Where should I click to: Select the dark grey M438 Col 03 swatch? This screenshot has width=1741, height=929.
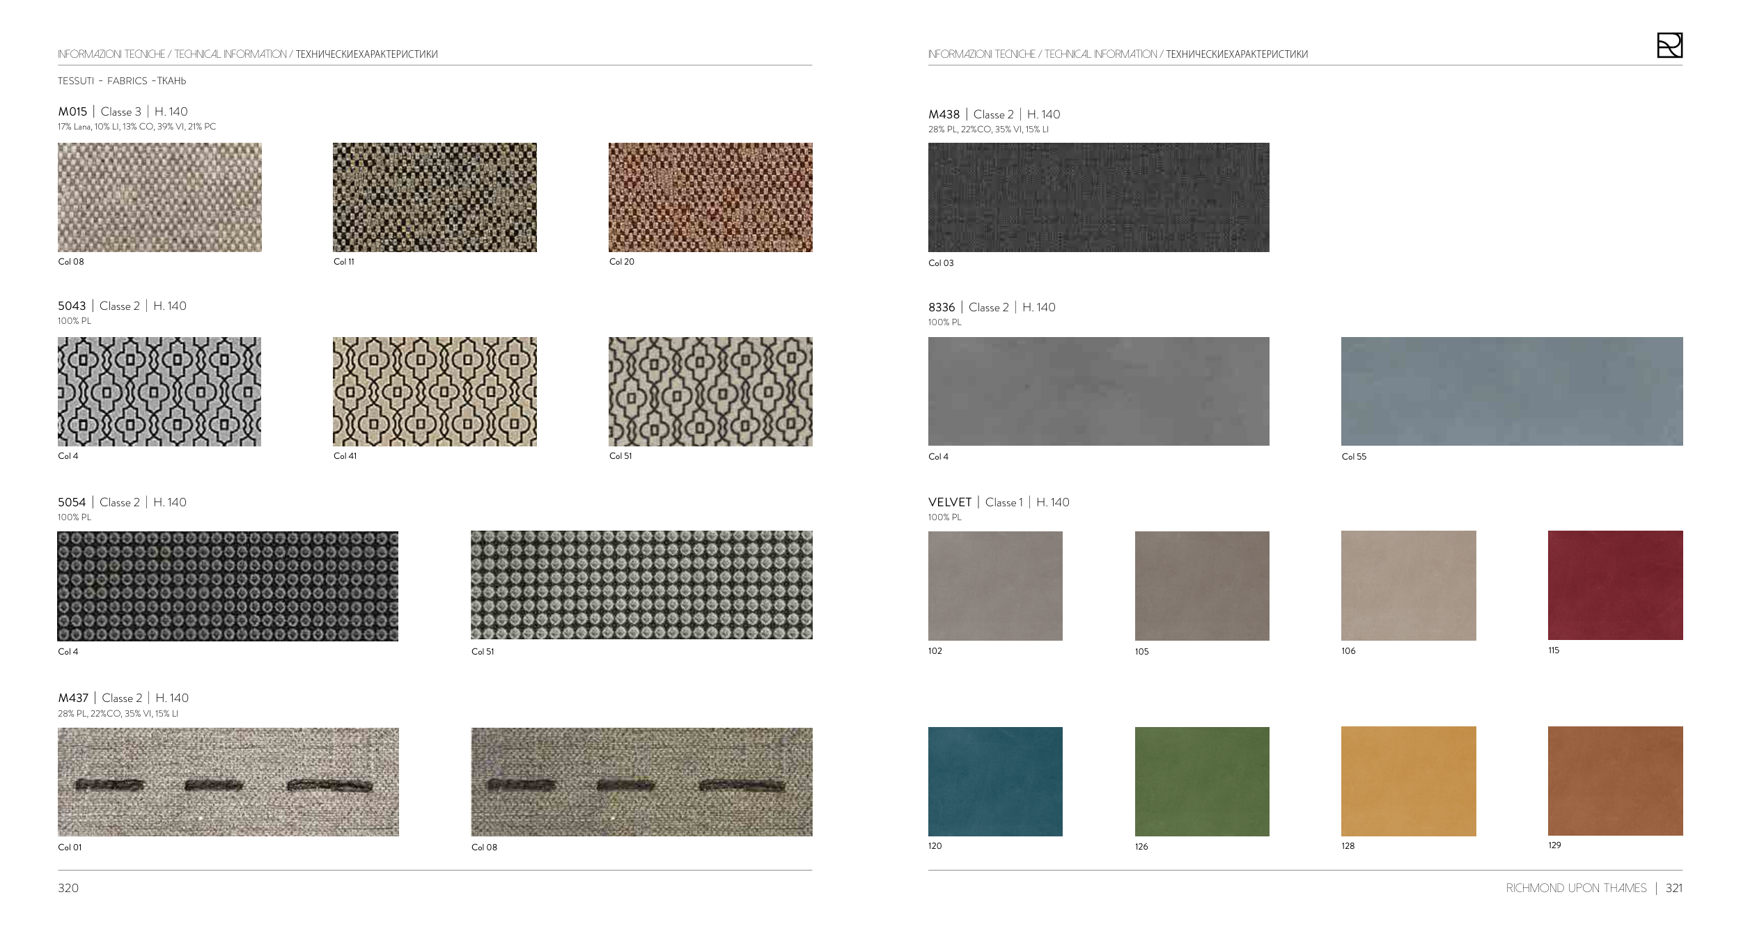[1098, 197]
